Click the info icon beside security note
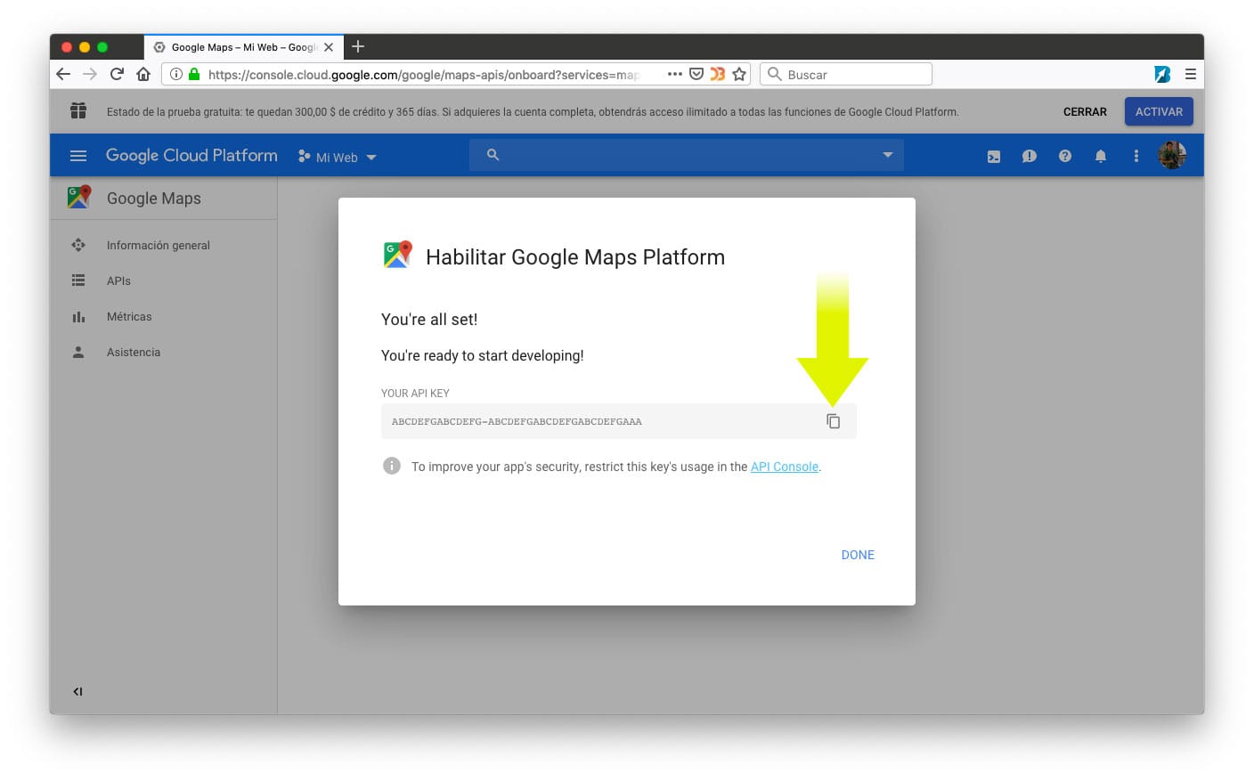1254x780 pixels. click(x=392, y=466)
